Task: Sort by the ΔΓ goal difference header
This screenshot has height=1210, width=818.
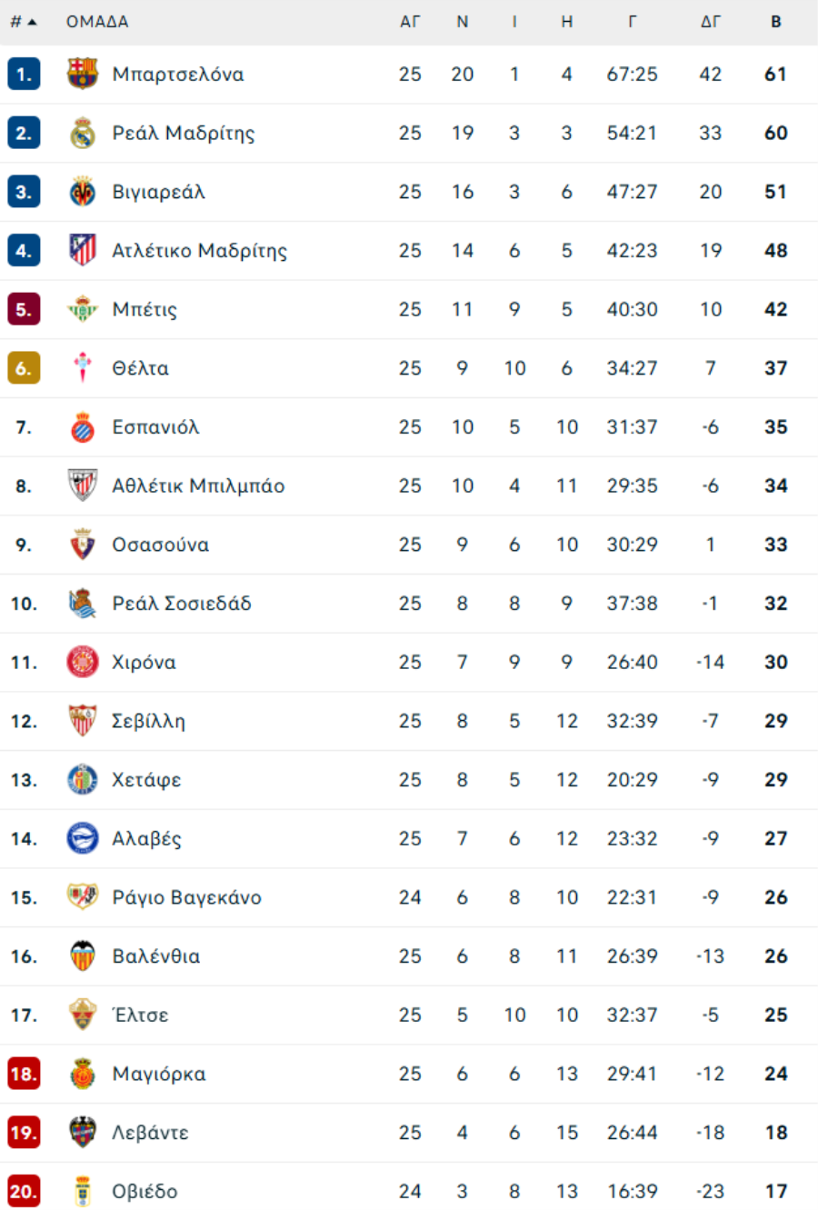Action: pos(711,22)
